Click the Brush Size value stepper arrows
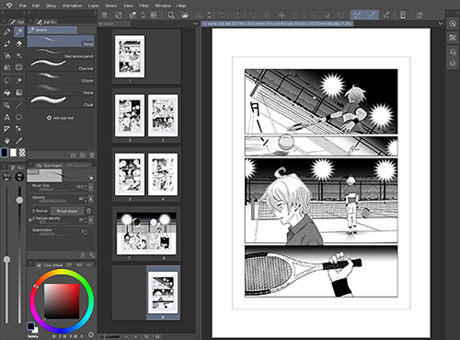This screenshot has width=460, height=340. point(86,187)
